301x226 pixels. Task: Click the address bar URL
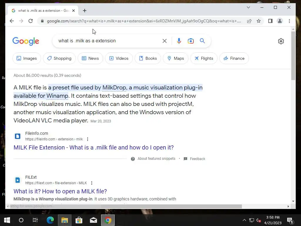(x=144, y=21)
